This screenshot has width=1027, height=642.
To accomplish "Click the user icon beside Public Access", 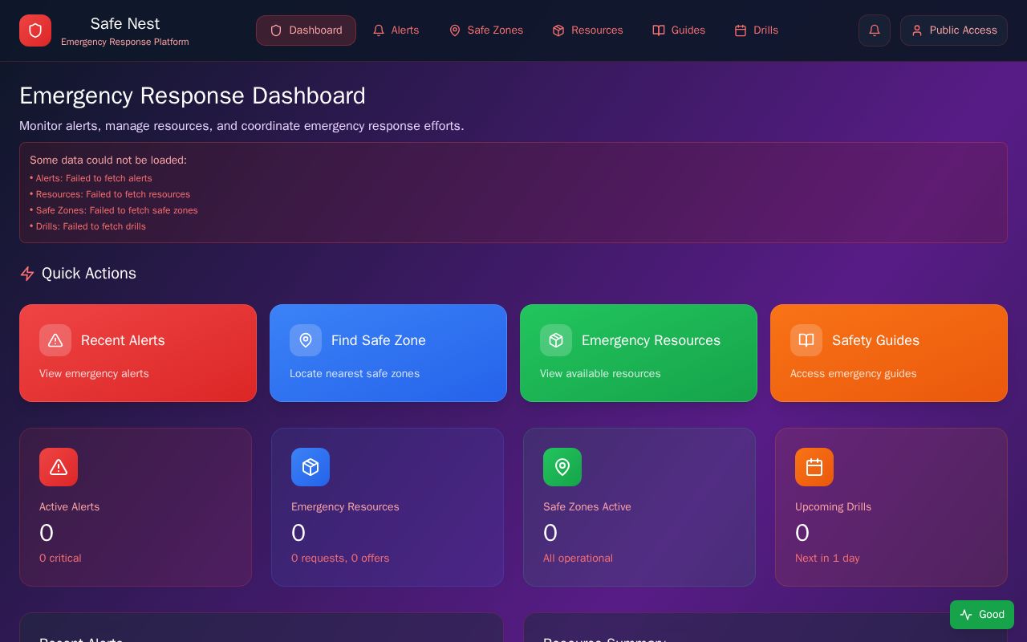I will click(x=917, y=30).
